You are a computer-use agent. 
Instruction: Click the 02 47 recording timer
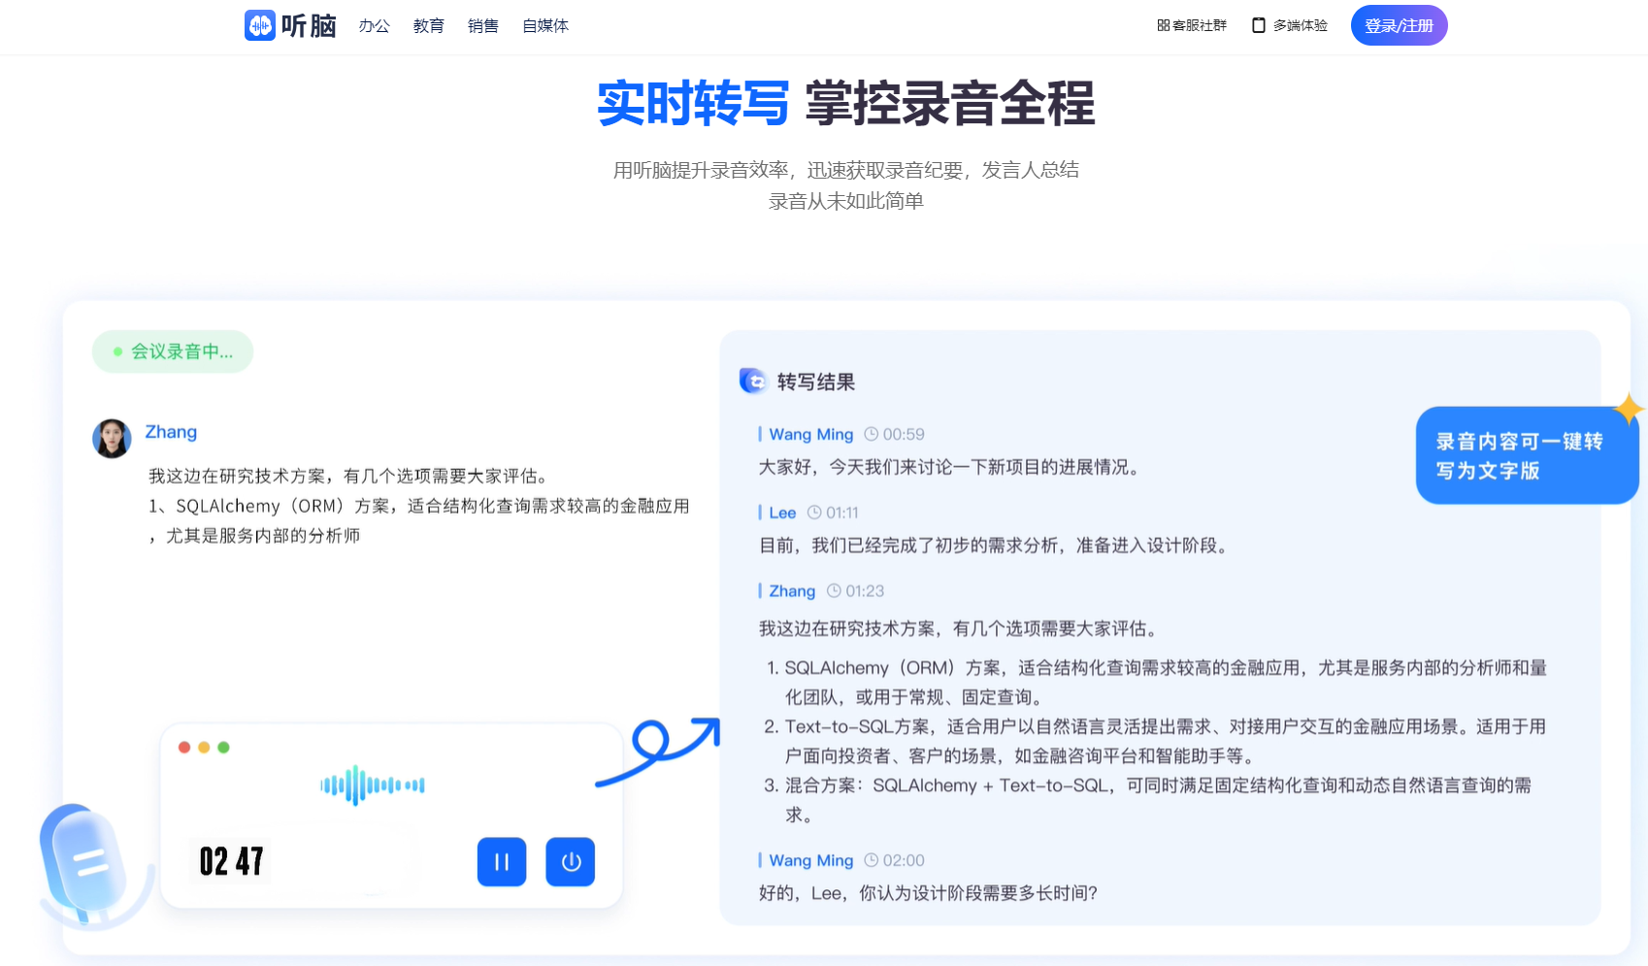[231, 861]
